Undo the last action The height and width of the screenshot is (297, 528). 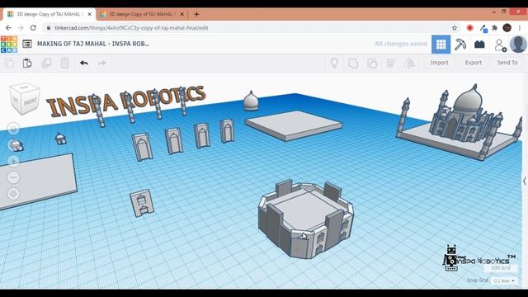pyautogui.click(x=84, y=63)
